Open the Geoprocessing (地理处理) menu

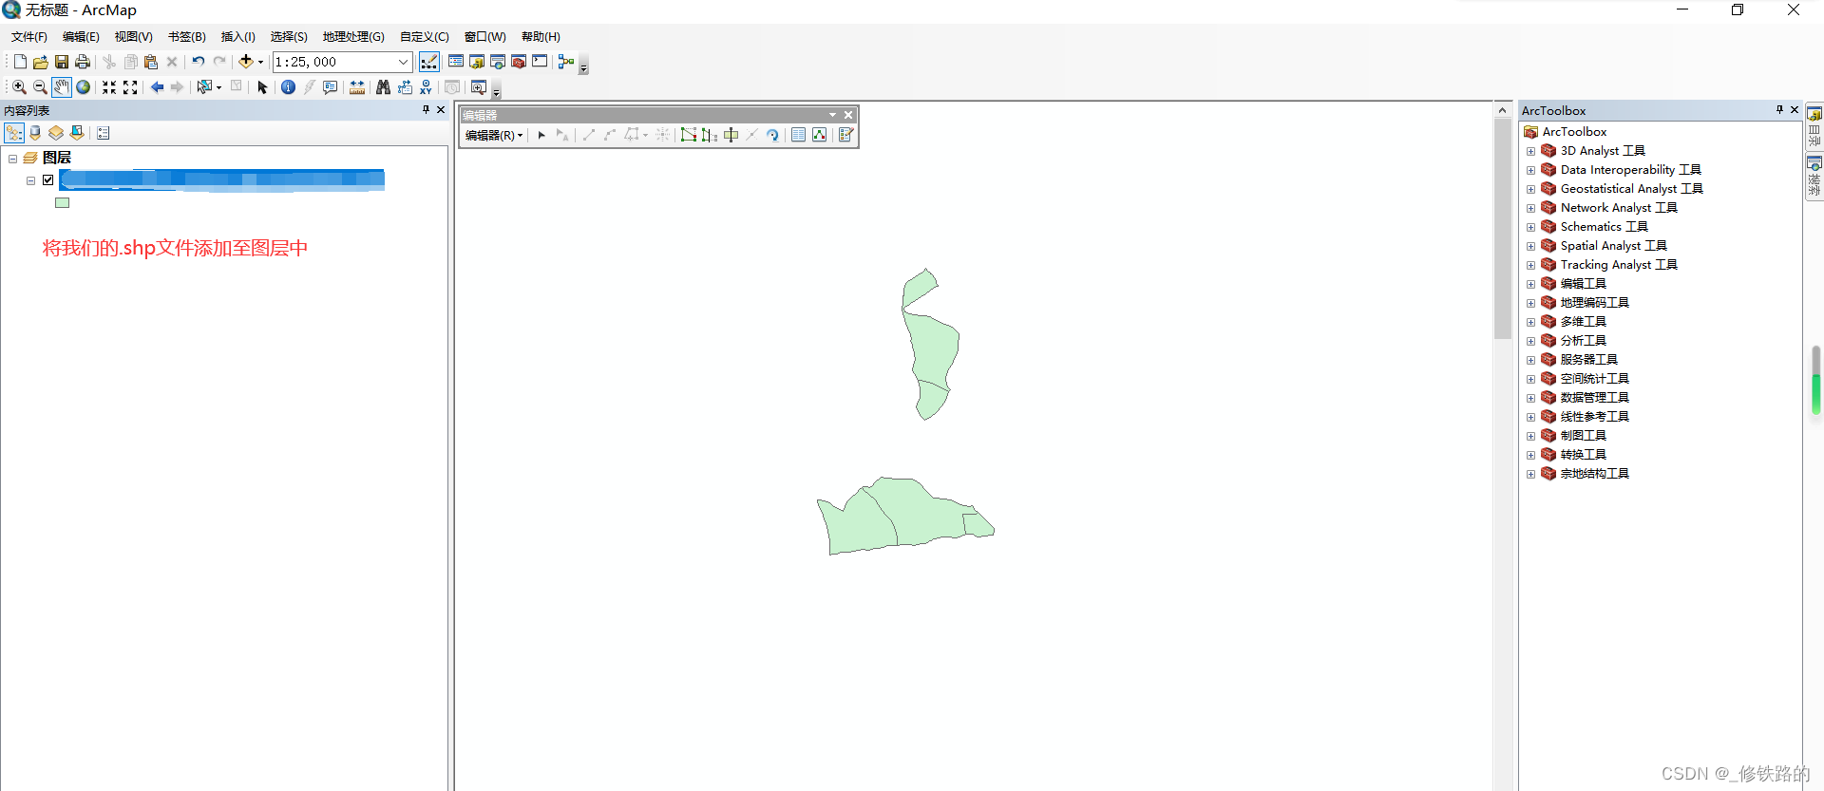pyautogui.click(x=353, y=37)
